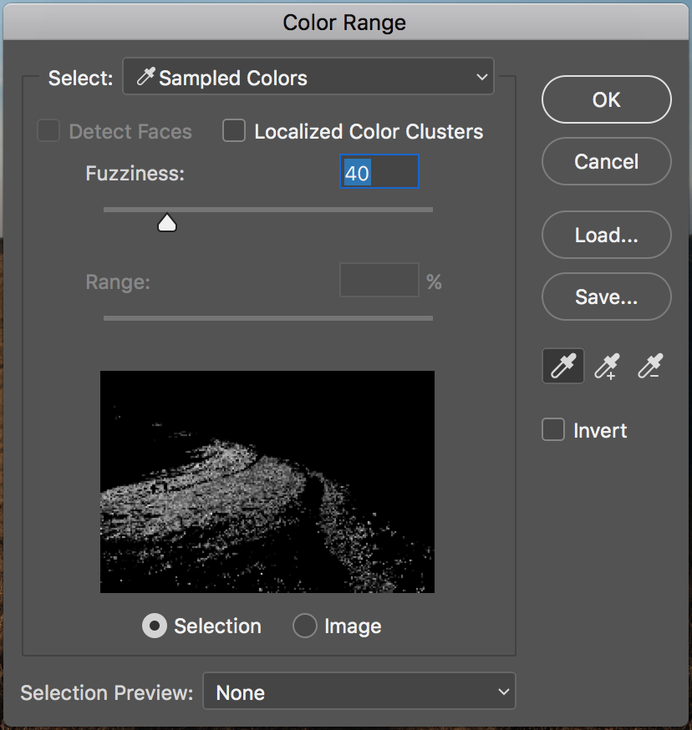Choose the Add to Sample eyedropper

point(608,367)
